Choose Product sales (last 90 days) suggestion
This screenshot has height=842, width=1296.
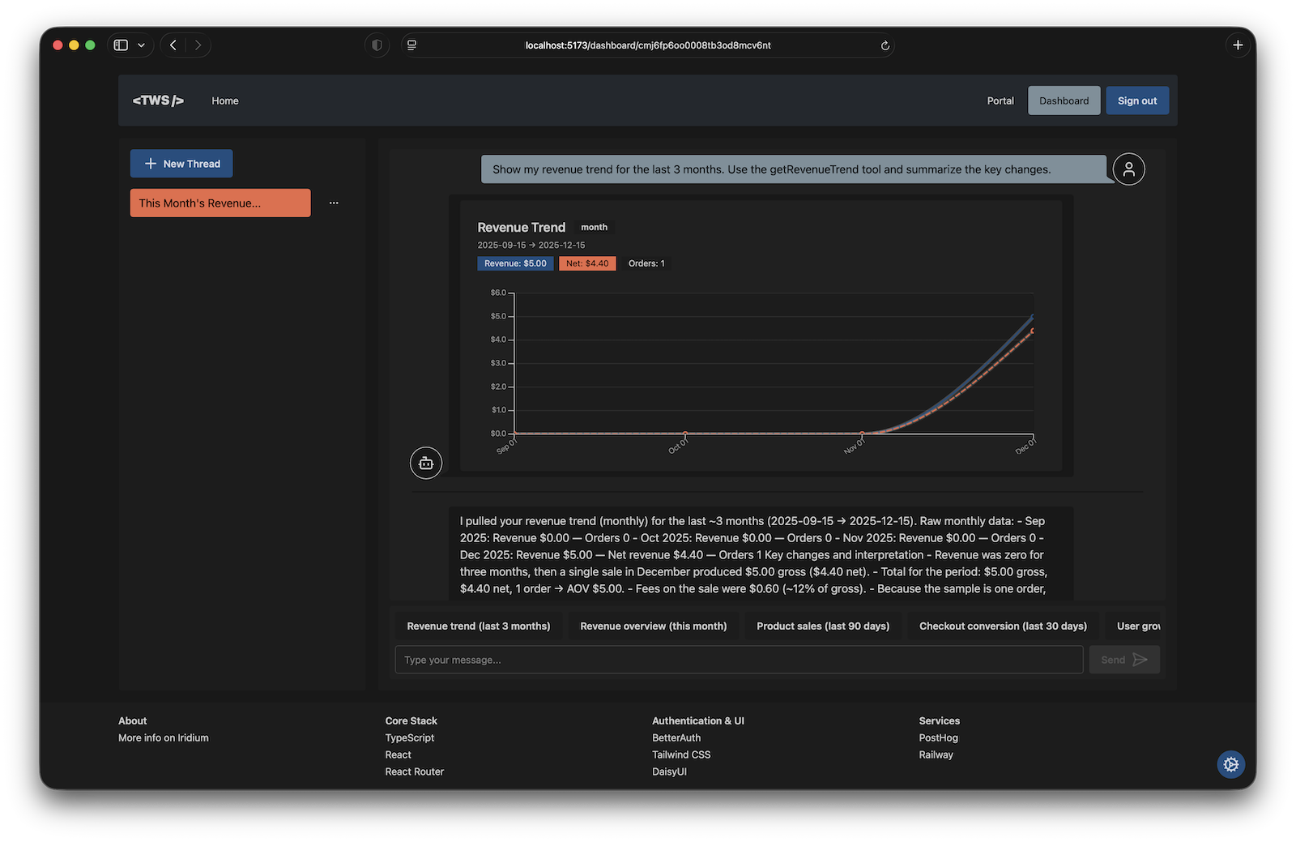point(822,626)
